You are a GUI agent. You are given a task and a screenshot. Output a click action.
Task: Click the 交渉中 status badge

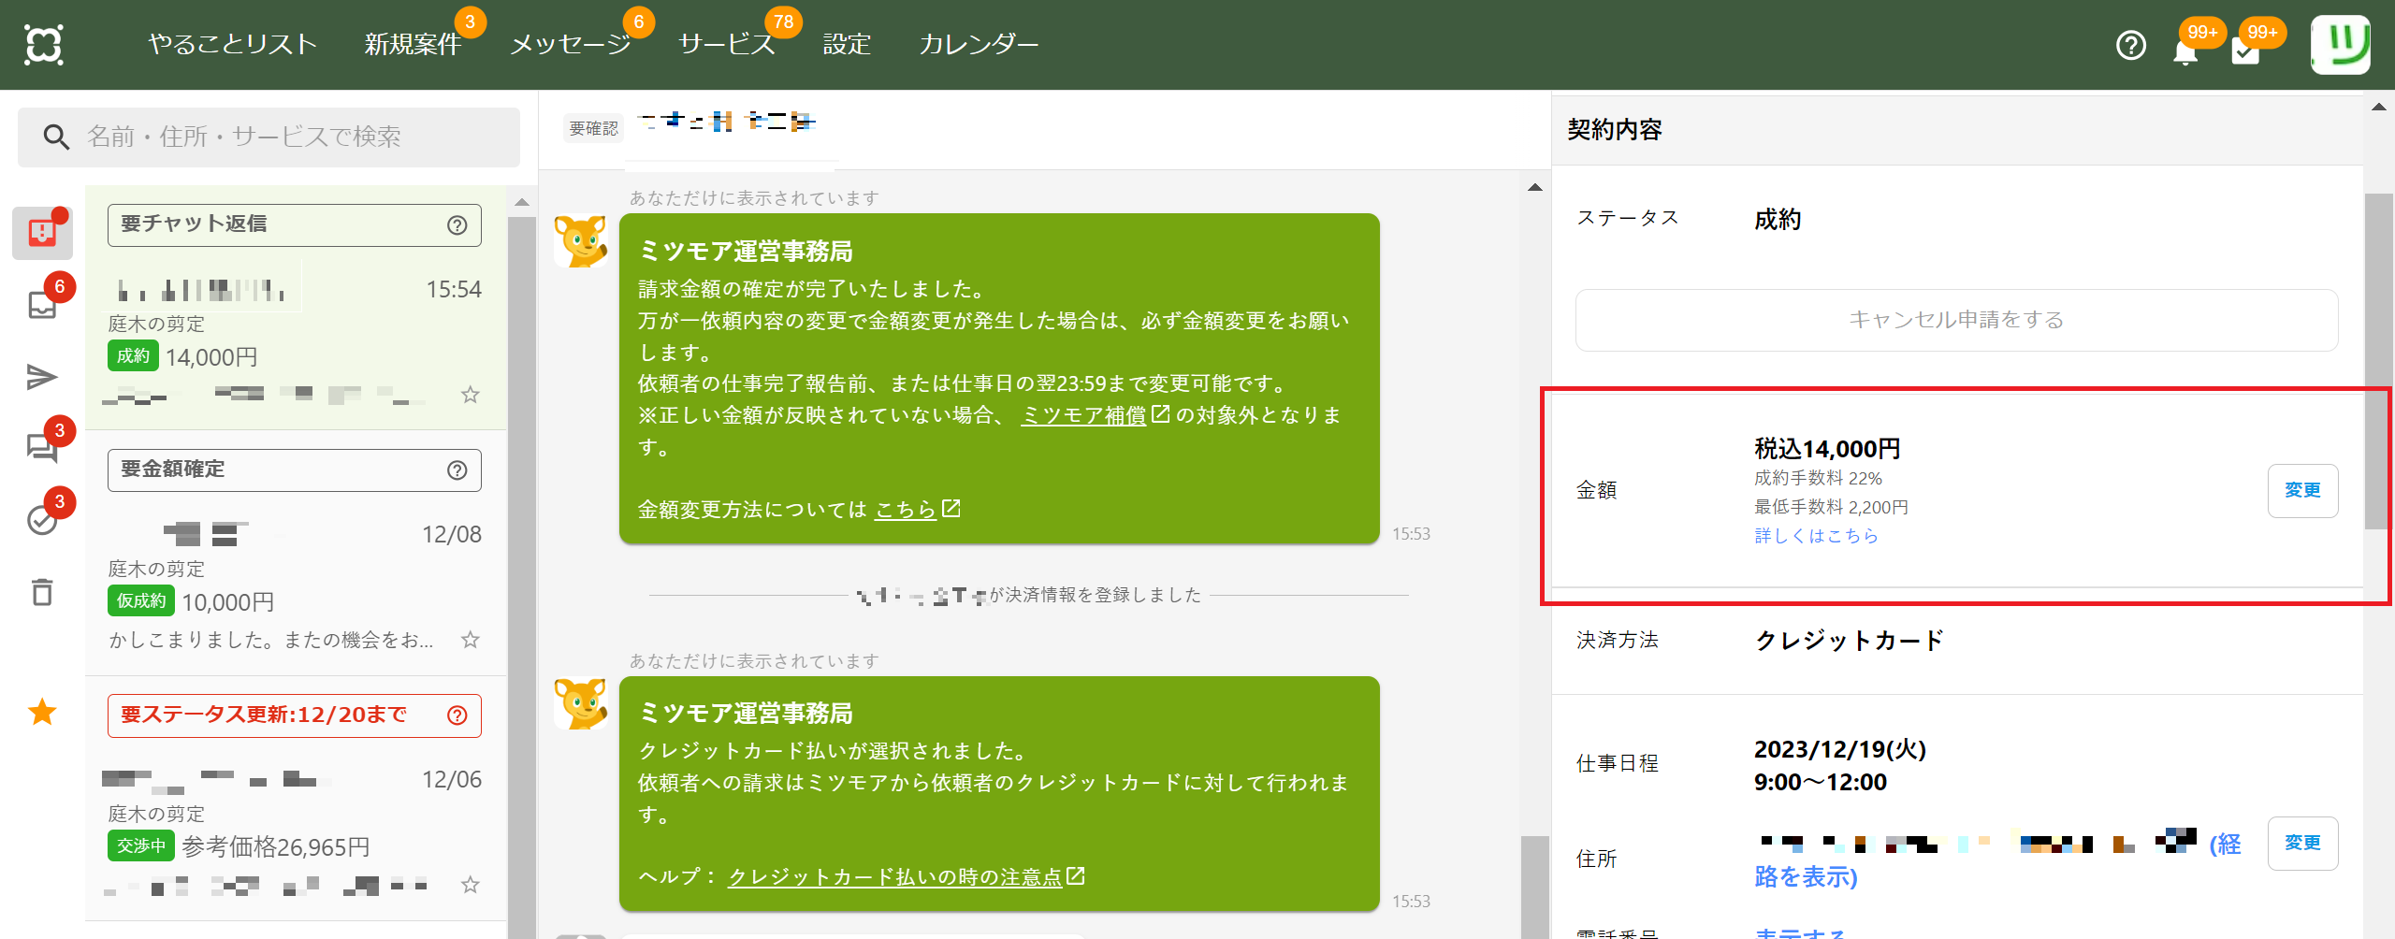coord(141,846)
